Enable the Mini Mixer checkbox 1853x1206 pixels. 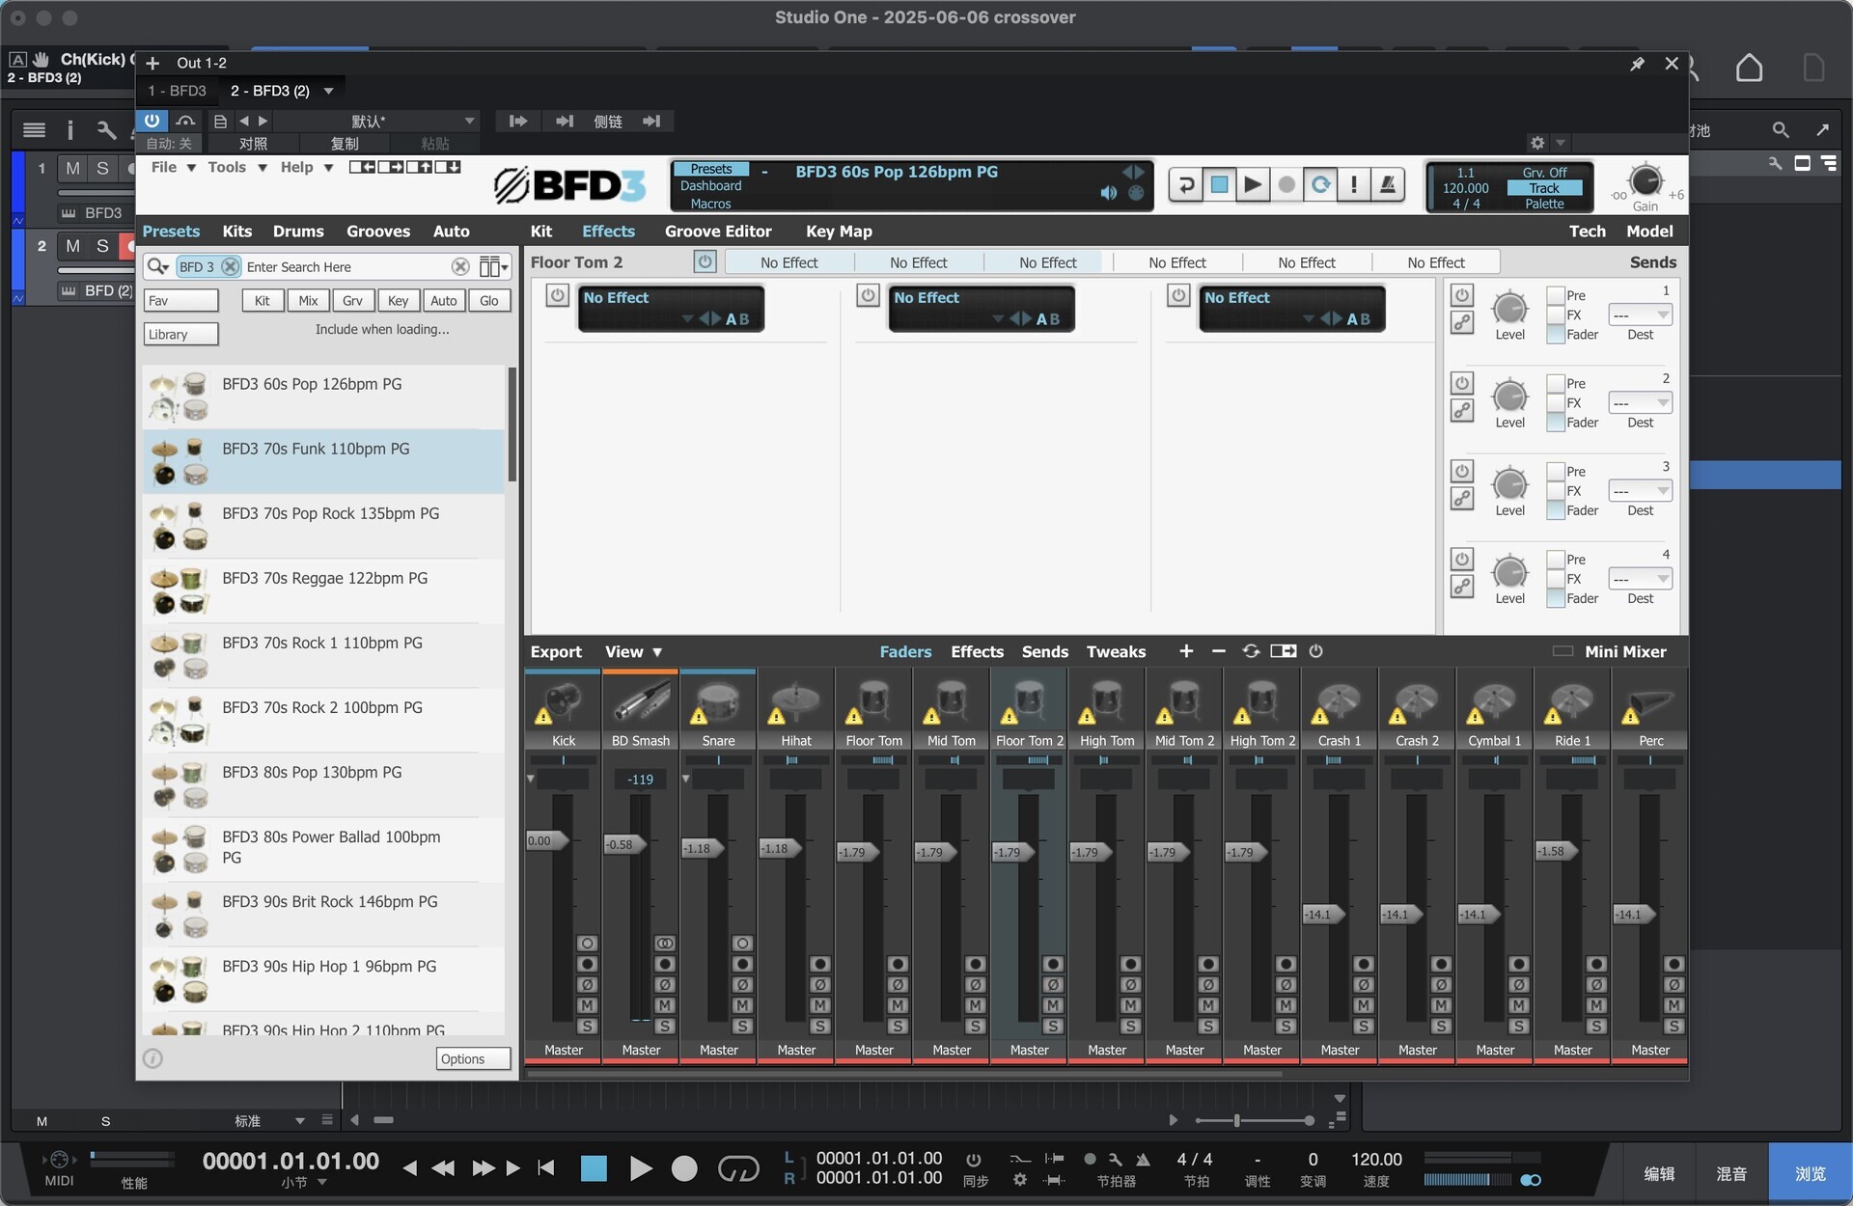coord(1563,651)
